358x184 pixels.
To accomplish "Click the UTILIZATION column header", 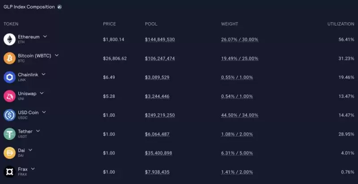I will point(341,24).
